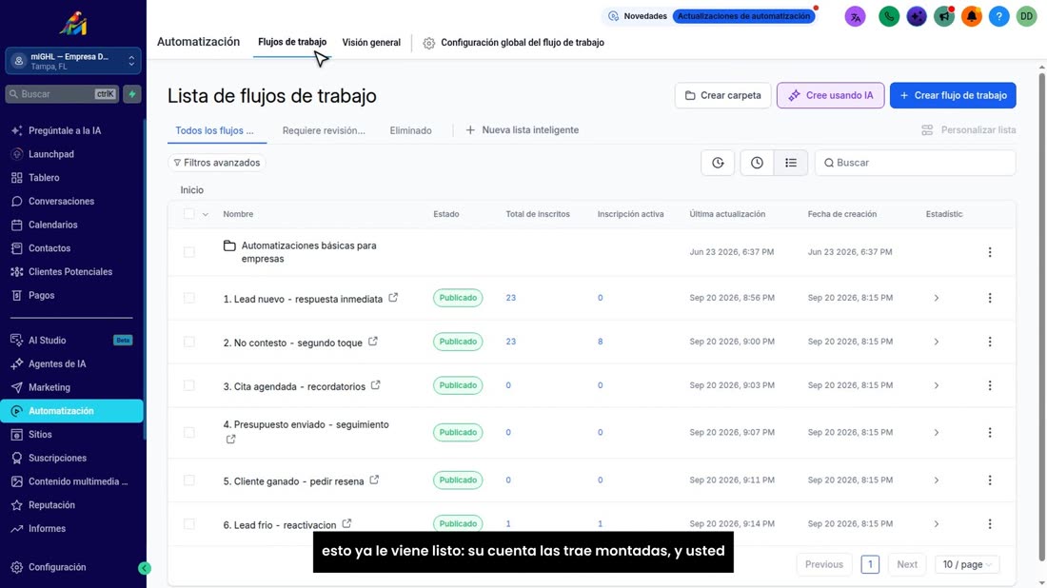
Task: Click Cree usando IA button
Action: tap(830, 95)
